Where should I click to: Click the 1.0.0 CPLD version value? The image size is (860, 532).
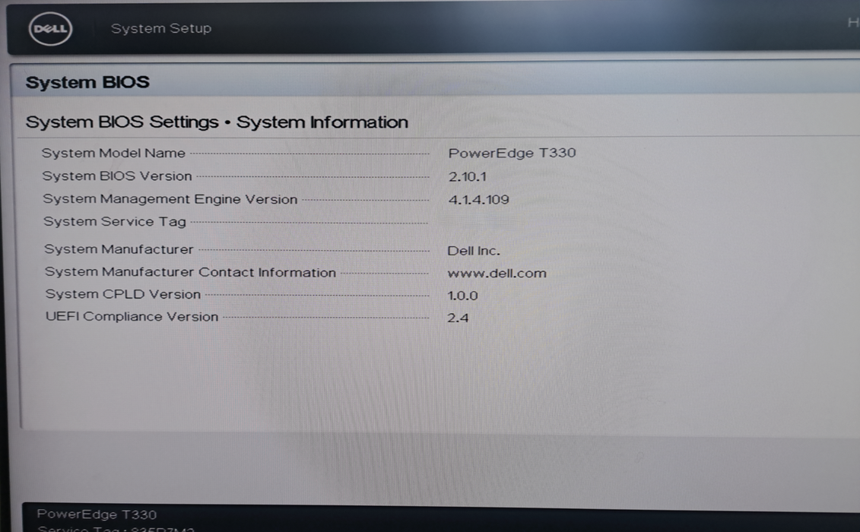coord(462,296)
